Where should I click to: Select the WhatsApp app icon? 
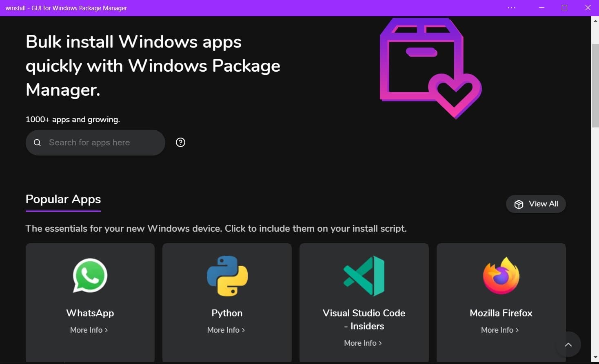[90, 276]
